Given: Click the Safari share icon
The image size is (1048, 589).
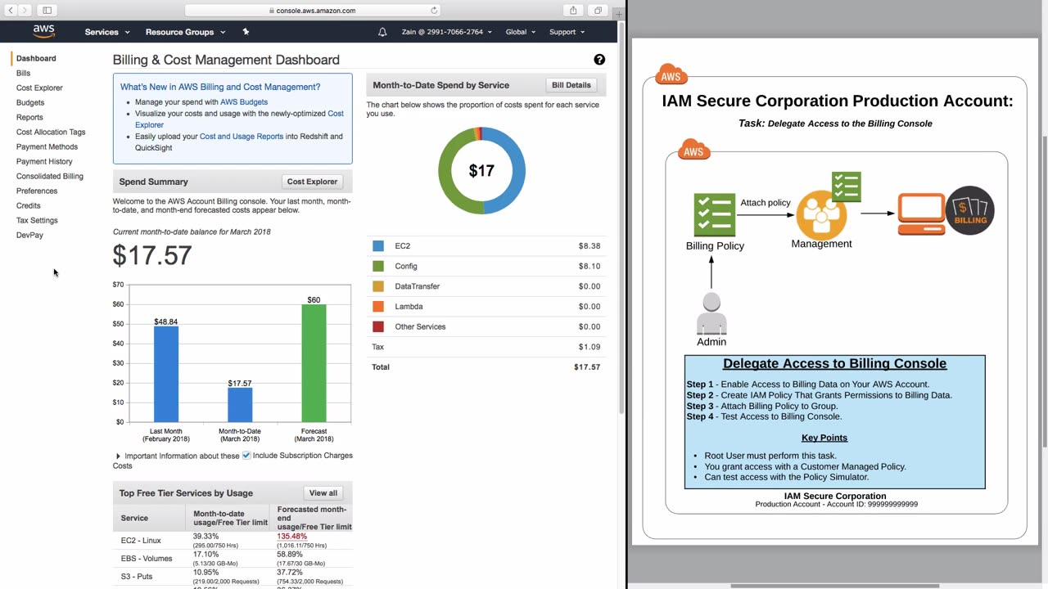Looking at the screenshot, I should pyautogui.click(x=573, y=10).
